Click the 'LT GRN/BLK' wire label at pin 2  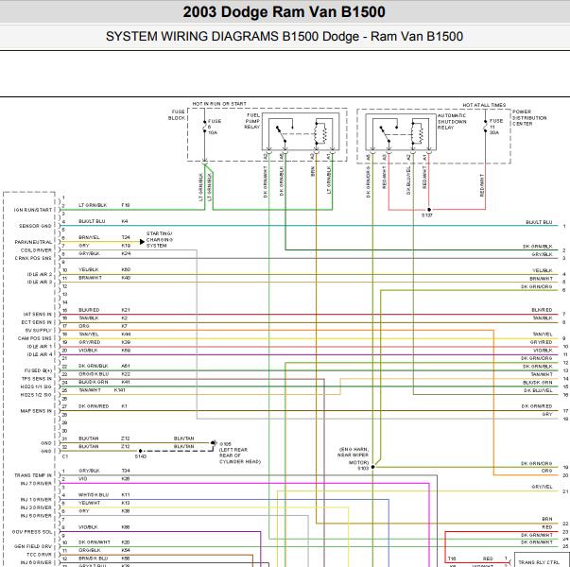pyautogui.click(x=93, y=205)
